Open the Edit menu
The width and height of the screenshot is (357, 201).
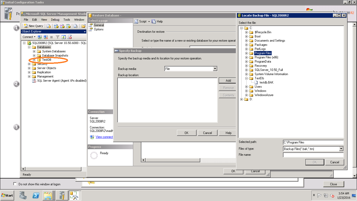(35, 20)
